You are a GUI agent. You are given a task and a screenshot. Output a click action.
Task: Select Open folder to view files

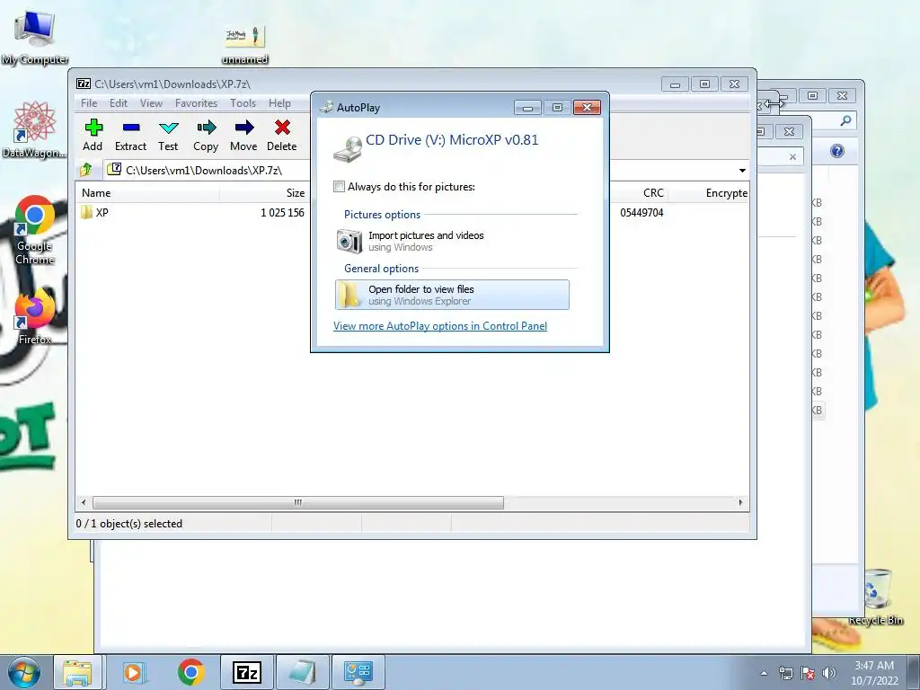[x=452, y=295]
